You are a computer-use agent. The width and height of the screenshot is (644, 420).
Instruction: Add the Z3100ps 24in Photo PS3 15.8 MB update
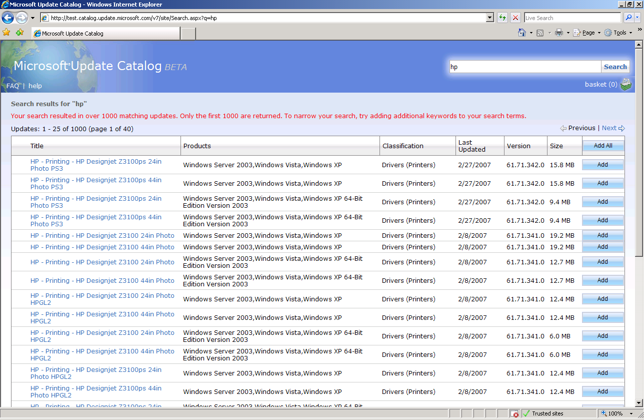pos(603,165)
